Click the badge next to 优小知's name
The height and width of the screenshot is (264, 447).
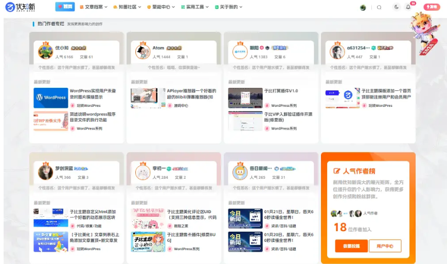pos(78,48)
